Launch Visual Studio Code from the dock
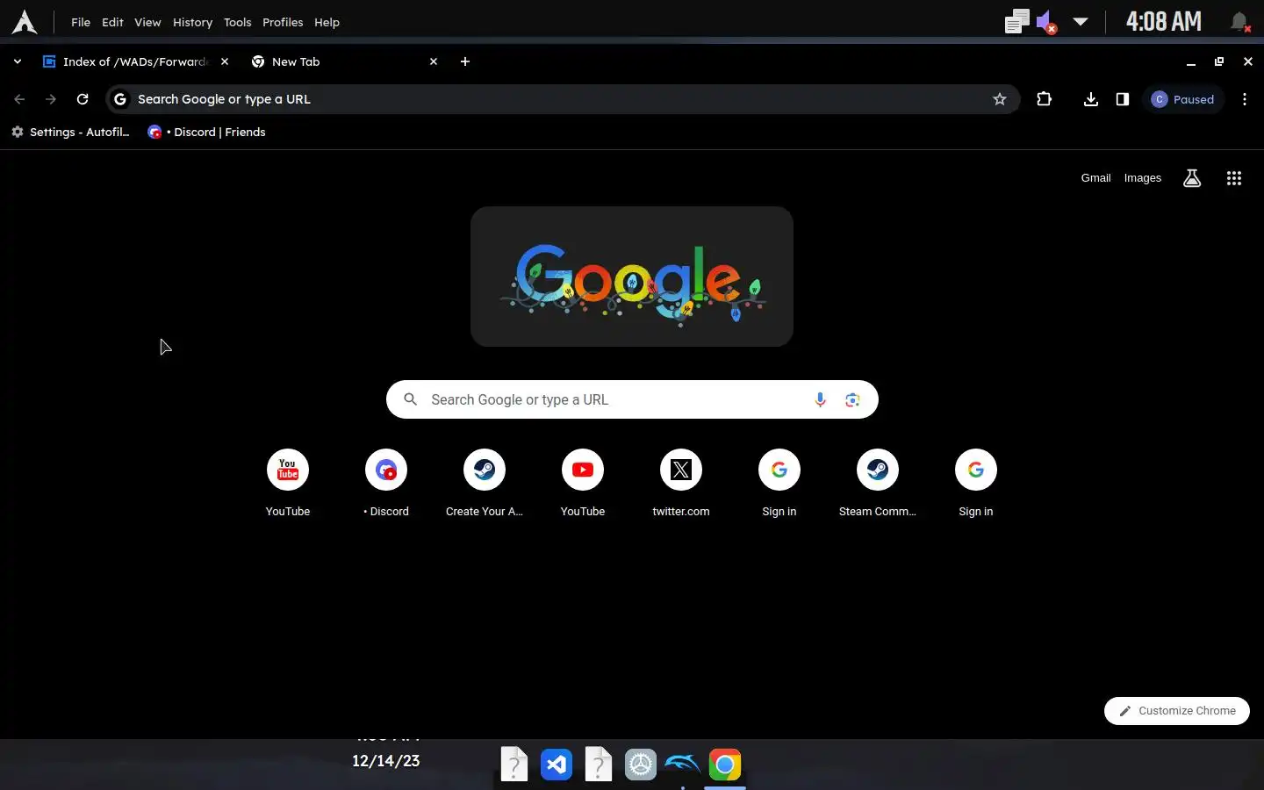 tap(557, 765)
